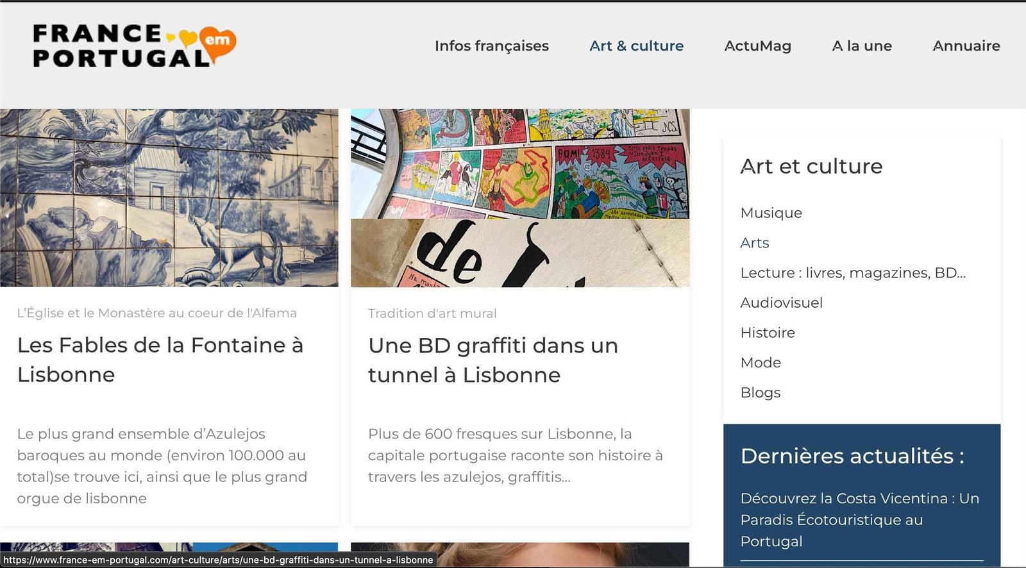
Task: Open the Blogs sidebar category
Action: 760,392
